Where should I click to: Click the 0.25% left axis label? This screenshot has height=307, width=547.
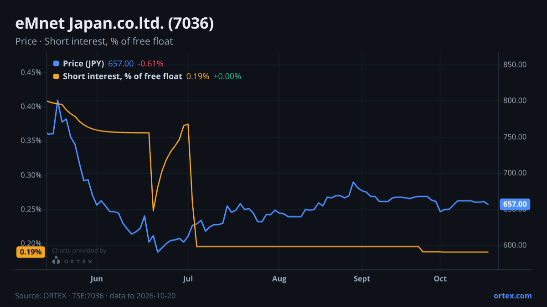[31, 209]
